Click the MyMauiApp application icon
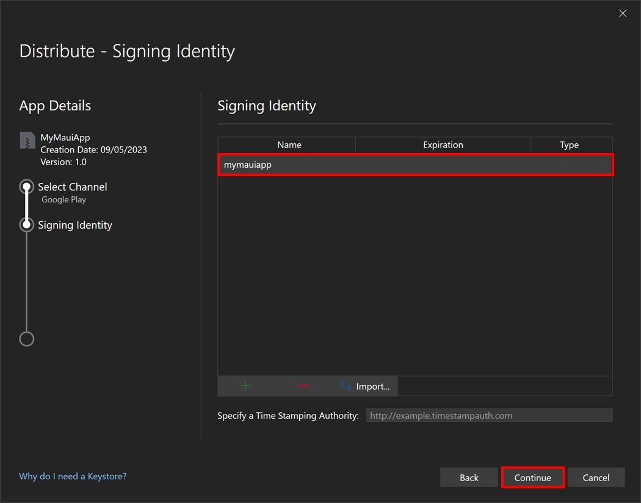The image size is (641, 503). pos(27,140)
